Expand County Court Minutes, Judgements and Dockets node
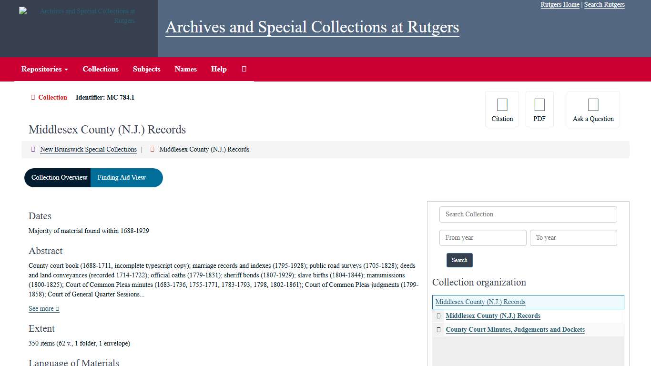Viewport: 651px width, 366px height. pos(438,329)
